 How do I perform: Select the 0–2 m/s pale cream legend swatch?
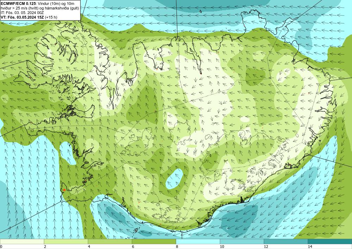22,242
